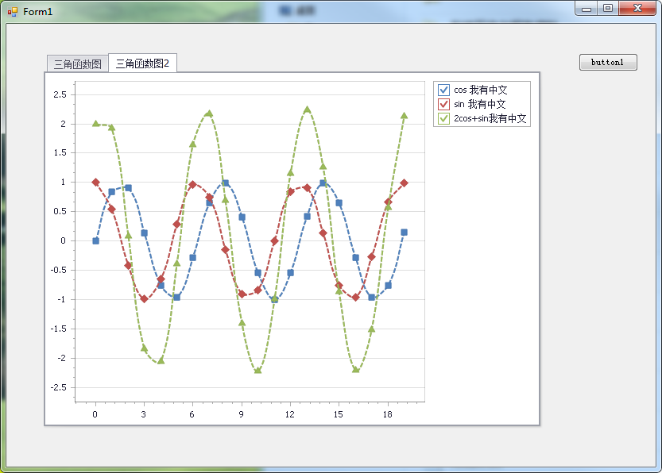Click the Form1 window icon

pos(13,12)
